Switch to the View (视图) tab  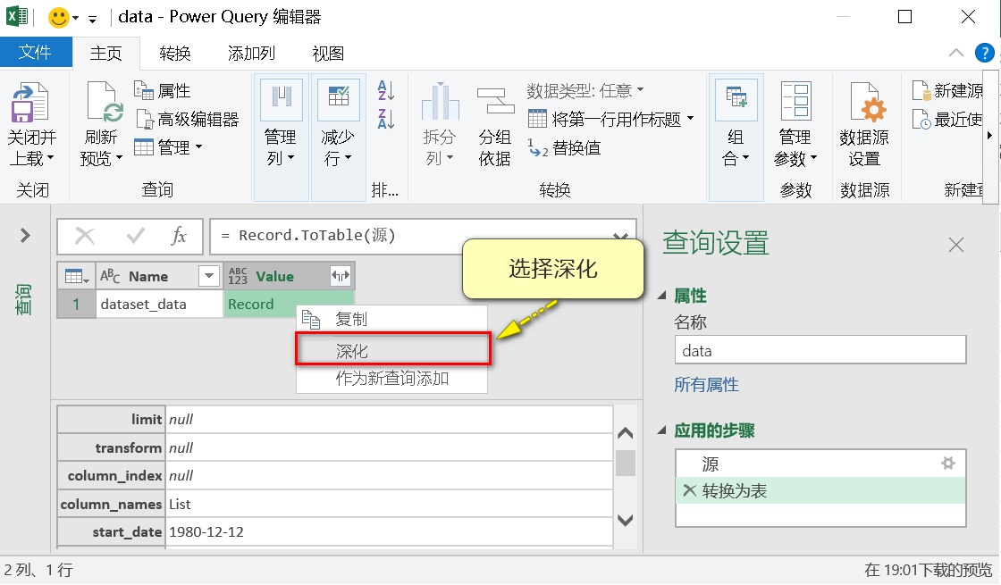coord(328,53)
